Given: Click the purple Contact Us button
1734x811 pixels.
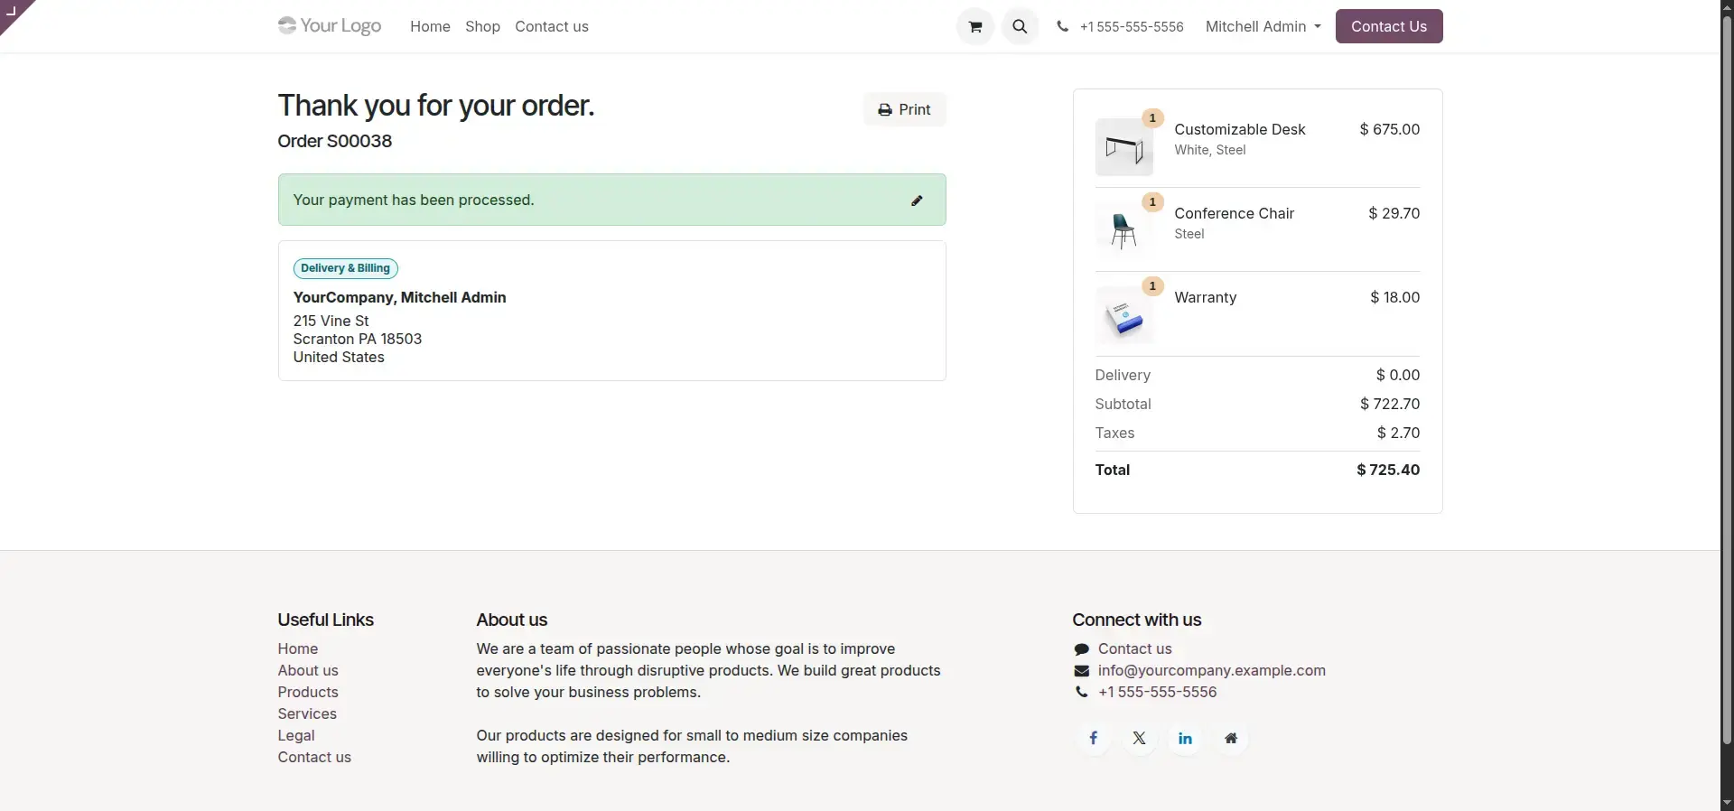Looking at the screenshot, I should point(1389,26).
